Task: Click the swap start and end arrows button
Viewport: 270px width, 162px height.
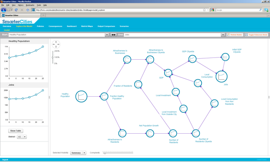Action: click(x=113, y=35)
